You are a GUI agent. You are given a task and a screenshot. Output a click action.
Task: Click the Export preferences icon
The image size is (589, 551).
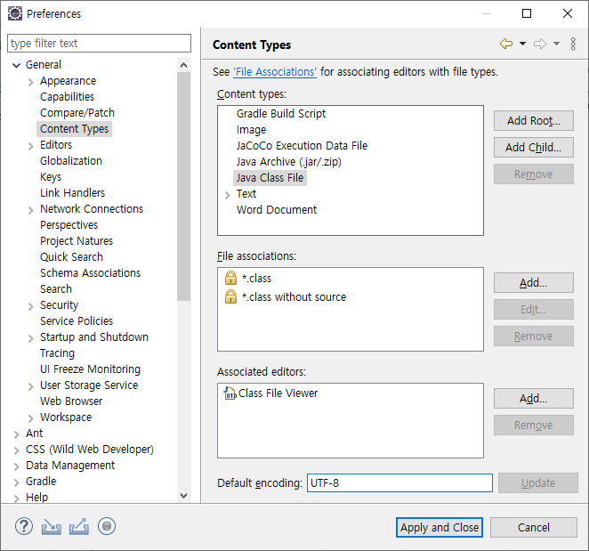pyautogui.click(x=79, y=526)
